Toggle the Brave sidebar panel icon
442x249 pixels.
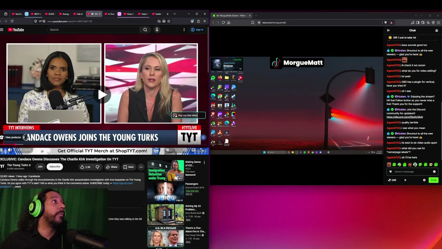pyautogui.click(x=417, y=22)
